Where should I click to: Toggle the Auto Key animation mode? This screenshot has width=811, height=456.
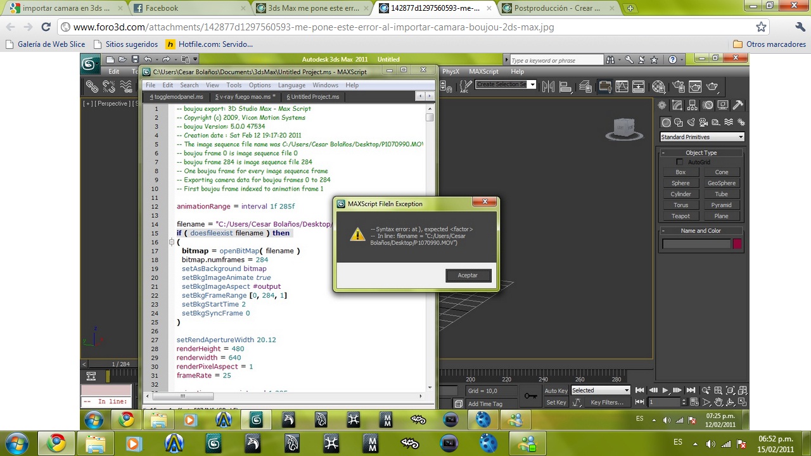point(556,390)
